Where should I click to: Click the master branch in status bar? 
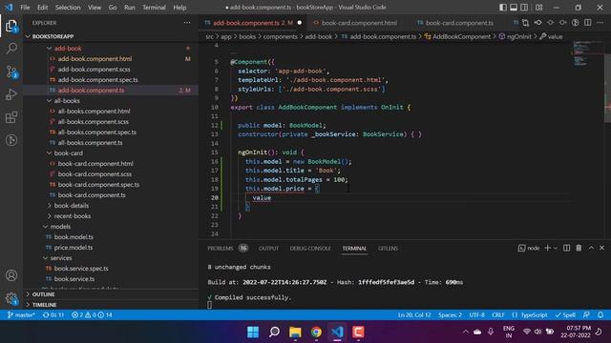[21, 314]
